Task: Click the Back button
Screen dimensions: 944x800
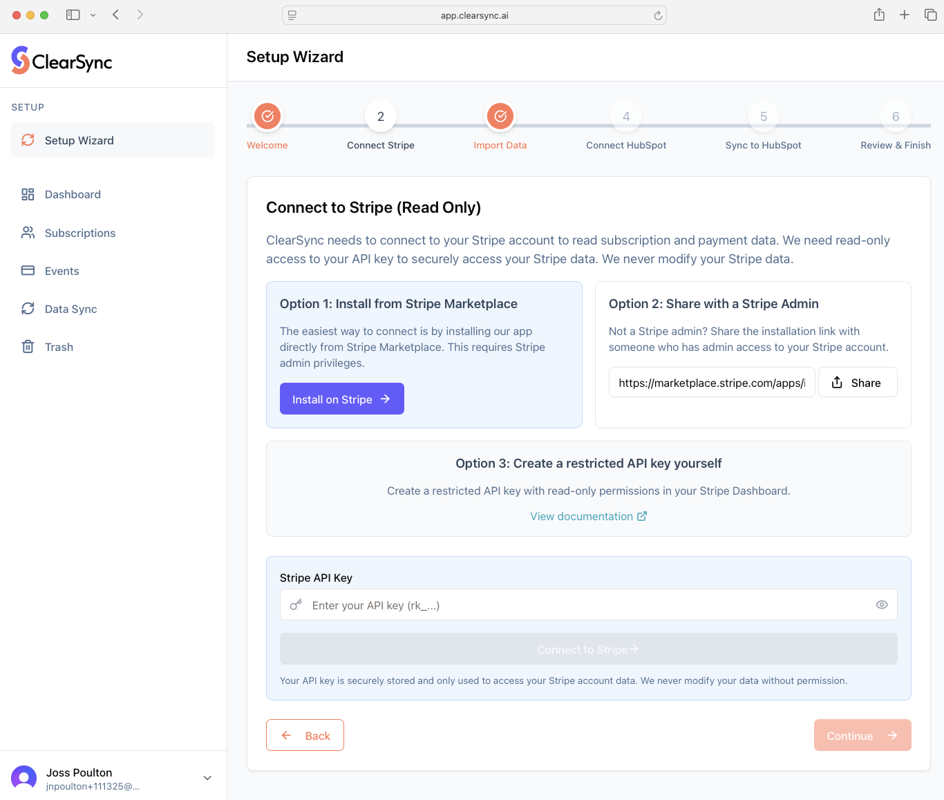Action: [x=305, y=736]
